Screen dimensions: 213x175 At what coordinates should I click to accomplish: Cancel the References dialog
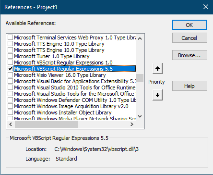pyautogui.click(x=189, y=38)
